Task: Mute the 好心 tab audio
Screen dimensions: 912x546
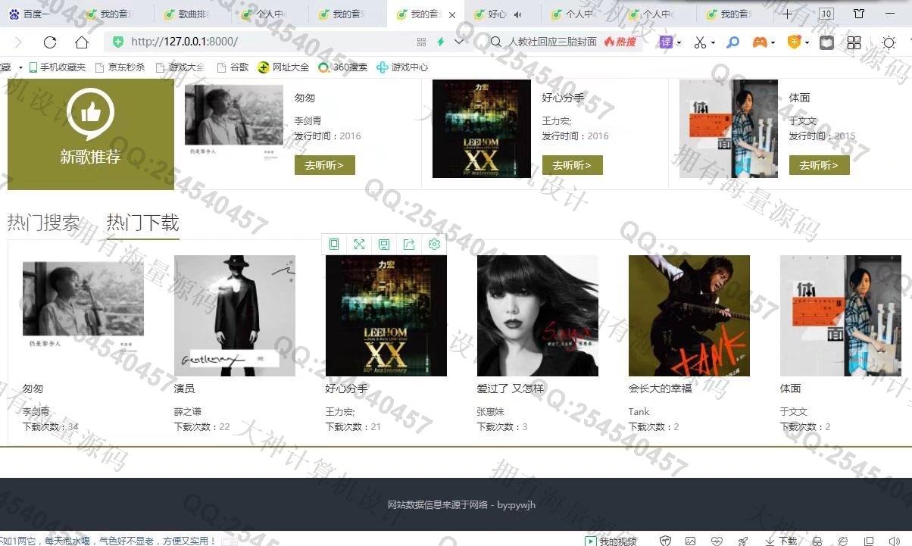Action: pyautogui.click(x=517, y=14)
